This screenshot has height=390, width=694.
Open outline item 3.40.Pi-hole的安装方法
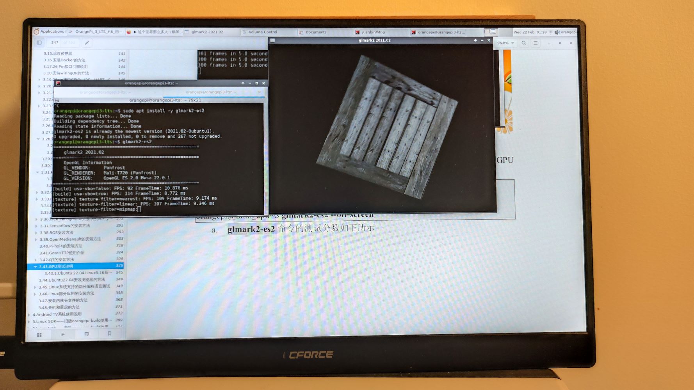61,246
